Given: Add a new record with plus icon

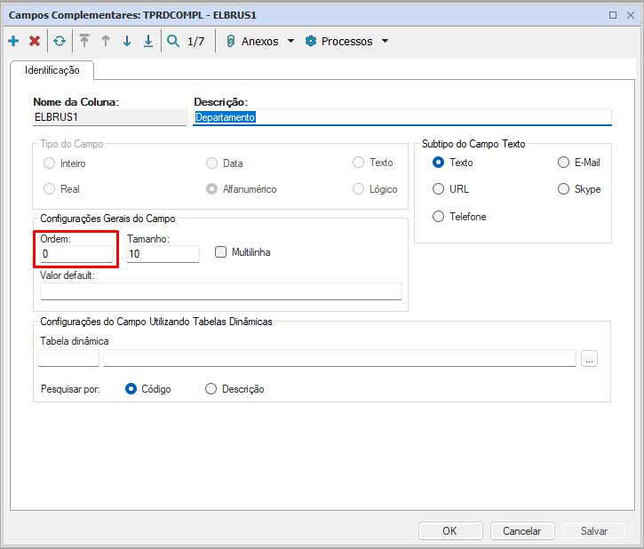Looking at the screenshot, I should pos(13,41).
